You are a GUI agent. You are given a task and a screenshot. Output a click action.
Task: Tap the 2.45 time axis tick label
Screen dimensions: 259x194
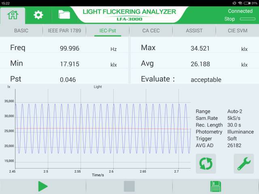(x=13, y=171)
